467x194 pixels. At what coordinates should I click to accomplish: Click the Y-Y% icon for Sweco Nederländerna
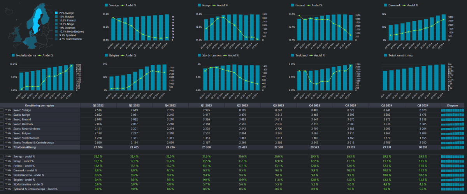(x=8, y=129)
